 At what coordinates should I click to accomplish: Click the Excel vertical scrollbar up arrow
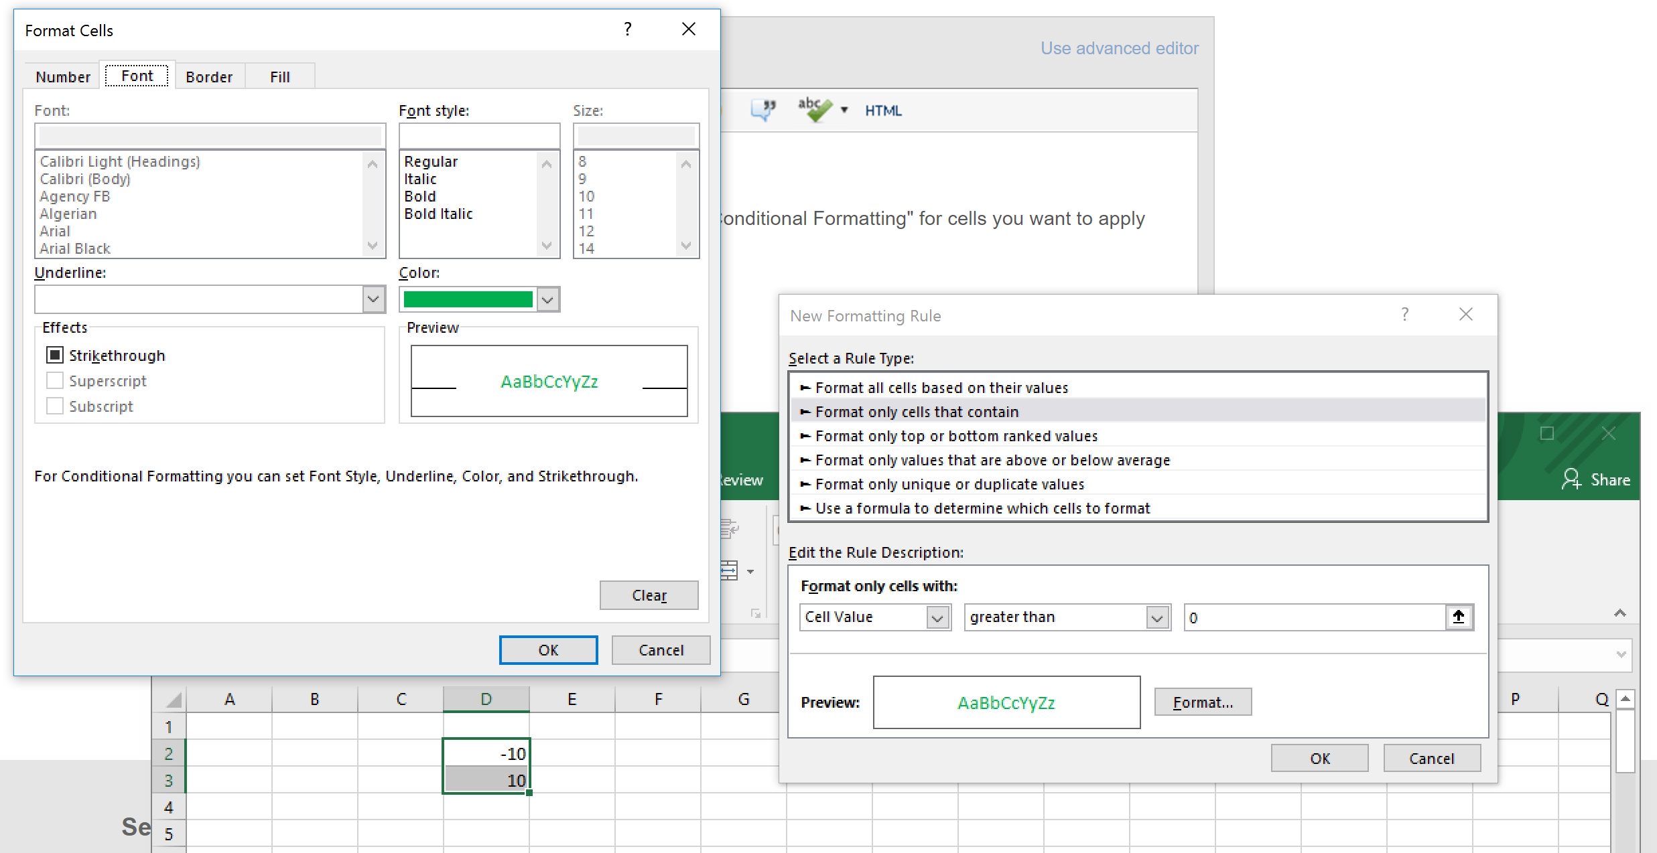coord(1625,698)
